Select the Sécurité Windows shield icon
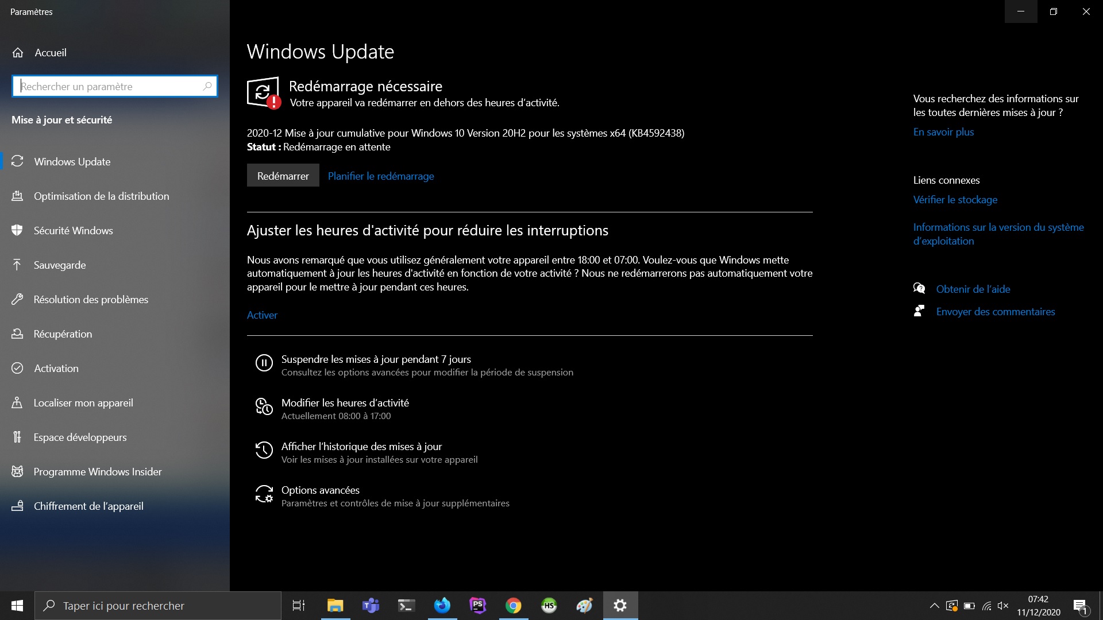Screen dimensions: 1103x620 coord(17,231)
